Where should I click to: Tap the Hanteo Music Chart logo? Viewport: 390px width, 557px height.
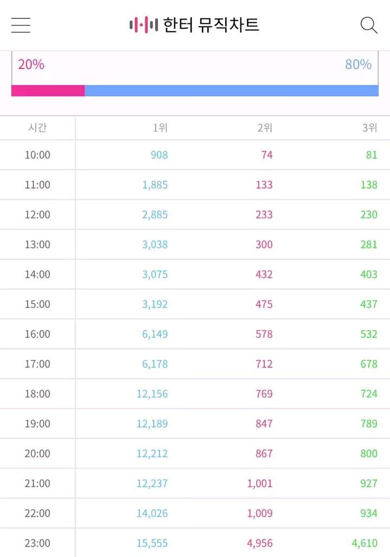(x=194, y=25)
